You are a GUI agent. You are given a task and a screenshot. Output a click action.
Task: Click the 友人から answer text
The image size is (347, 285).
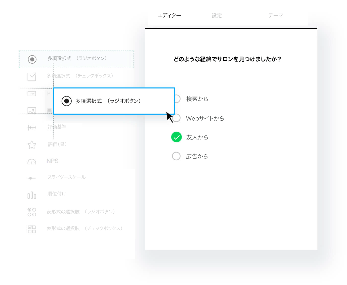coord(197,137)
